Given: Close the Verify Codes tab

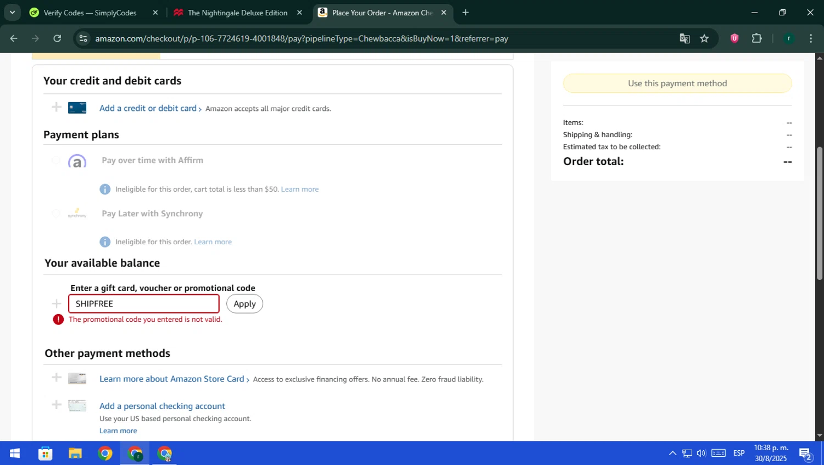Looking at the screenshot, I should click(x=155, y=13).
